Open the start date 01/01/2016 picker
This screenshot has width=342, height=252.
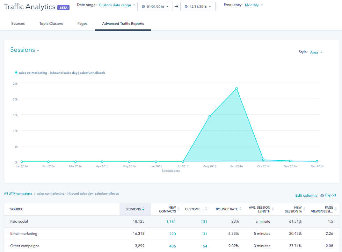pyautogui.click(x=155, y=7)
